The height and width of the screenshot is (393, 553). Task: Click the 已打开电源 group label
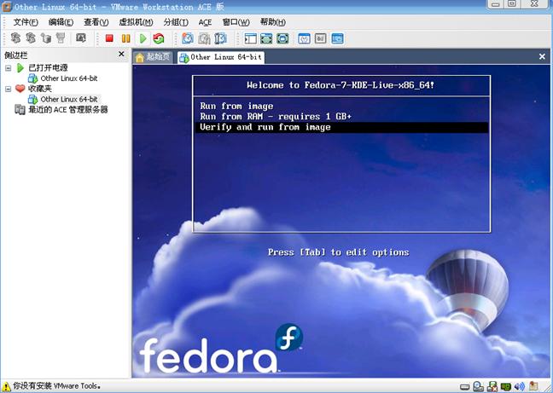48,67
